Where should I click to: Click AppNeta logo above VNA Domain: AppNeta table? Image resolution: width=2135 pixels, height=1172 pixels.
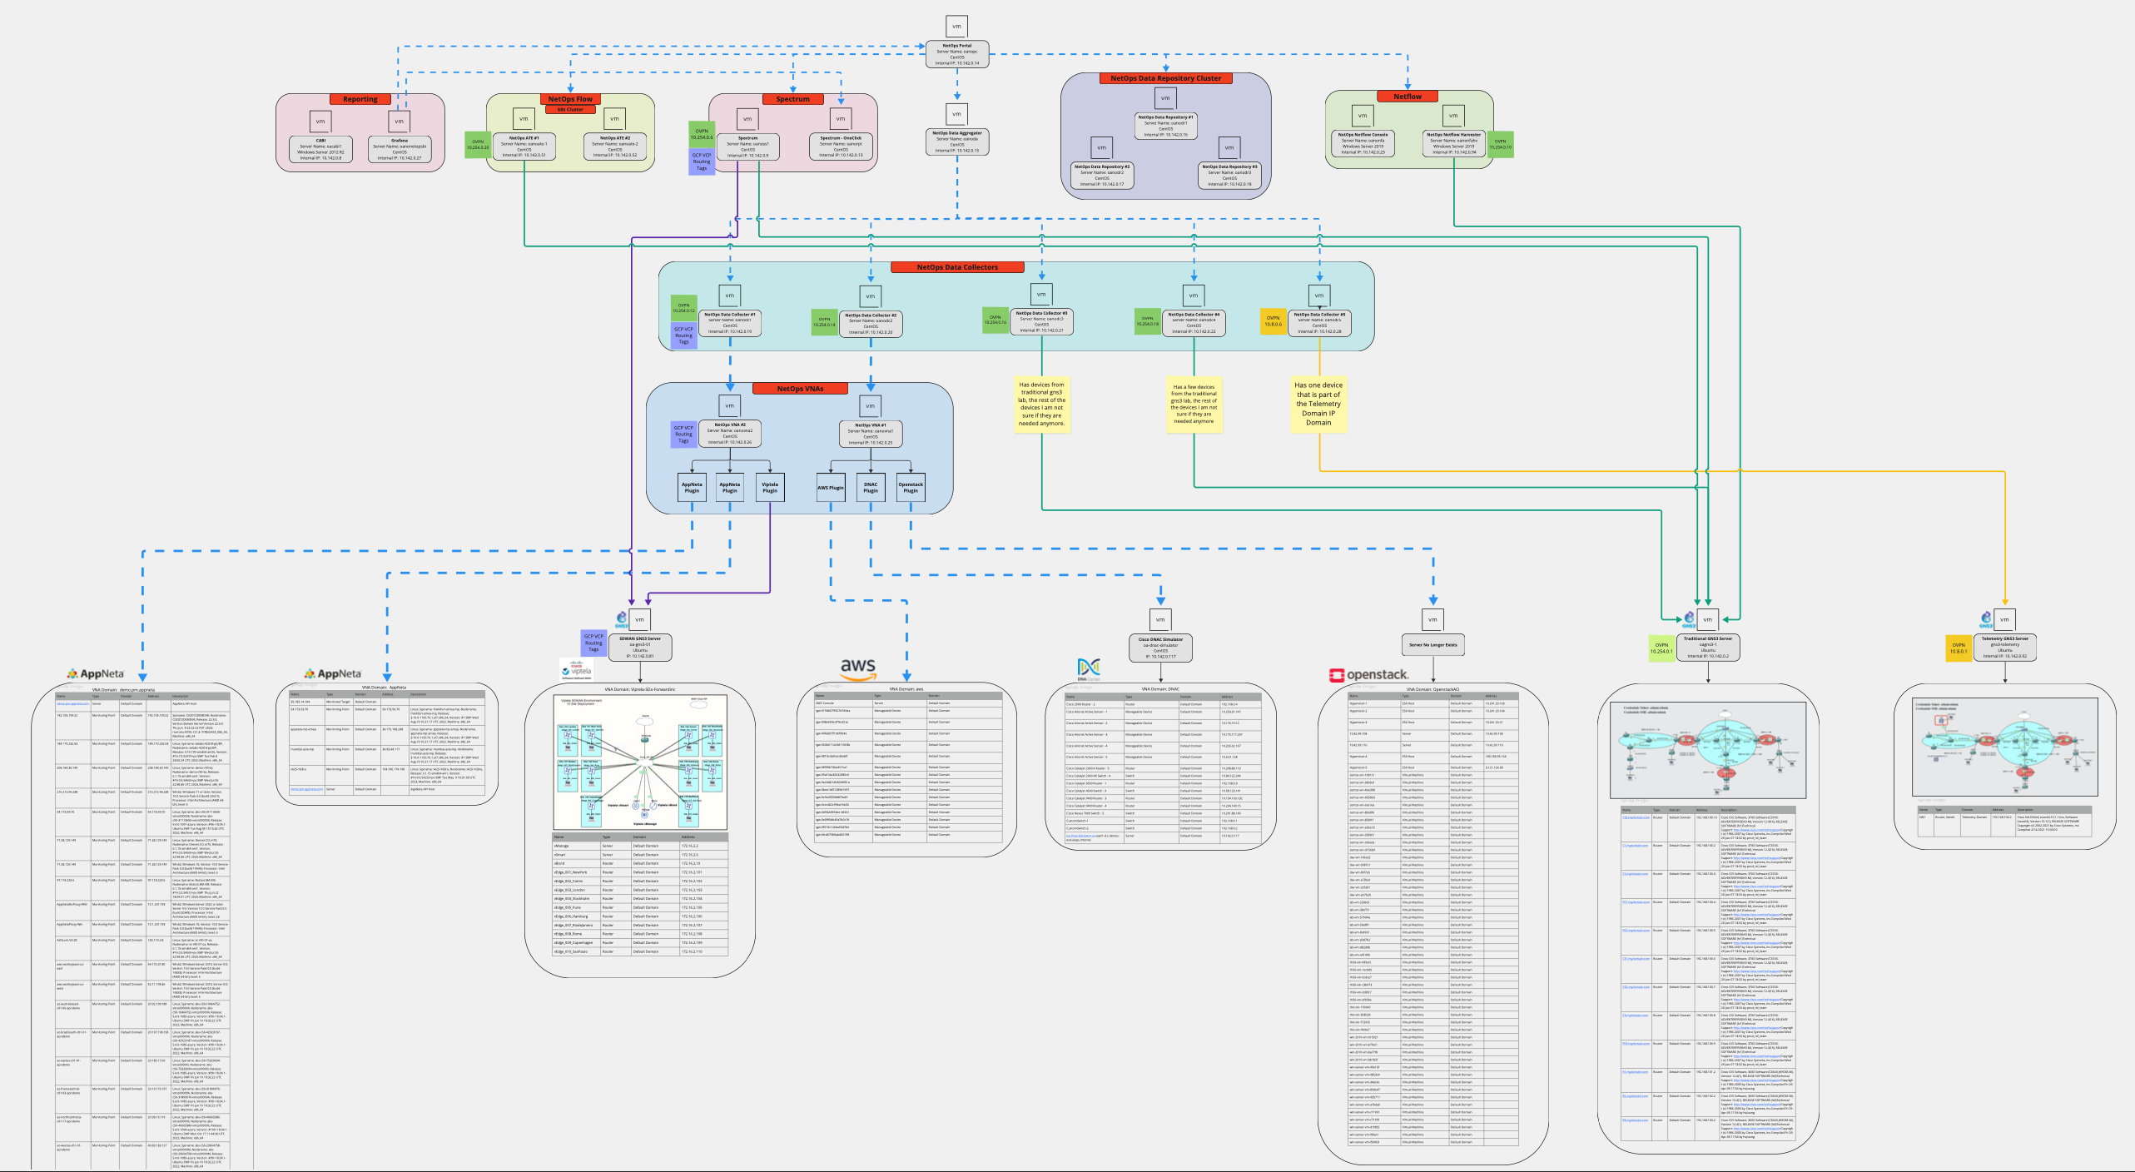(x=333, y=673)
